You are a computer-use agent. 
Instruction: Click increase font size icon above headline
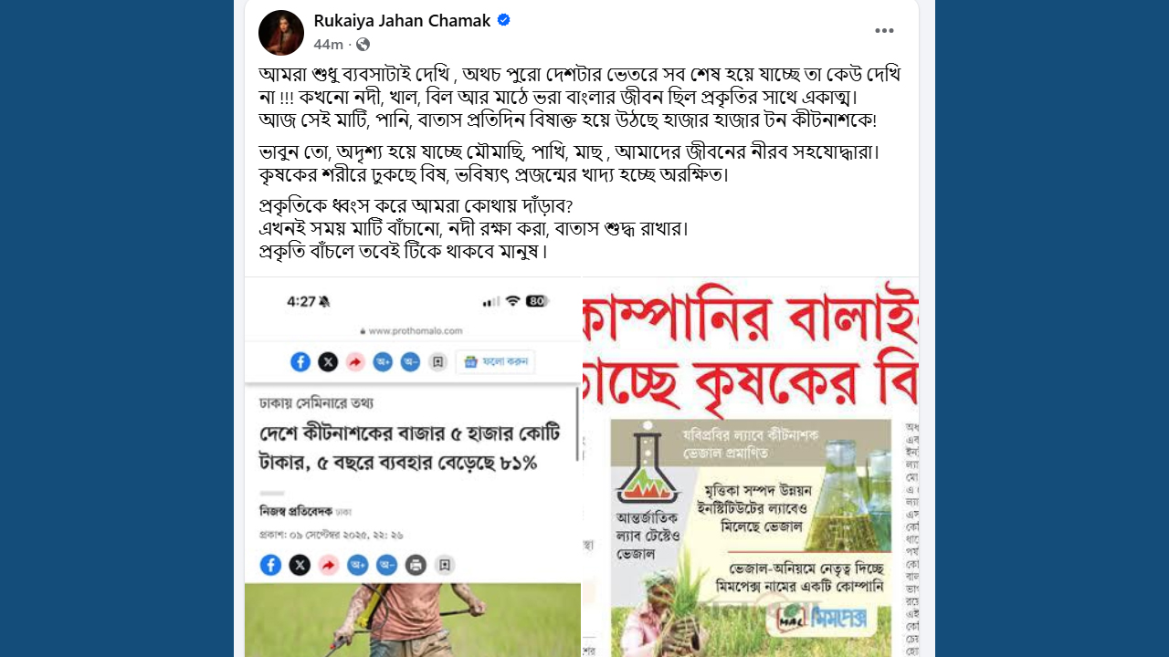383,362
